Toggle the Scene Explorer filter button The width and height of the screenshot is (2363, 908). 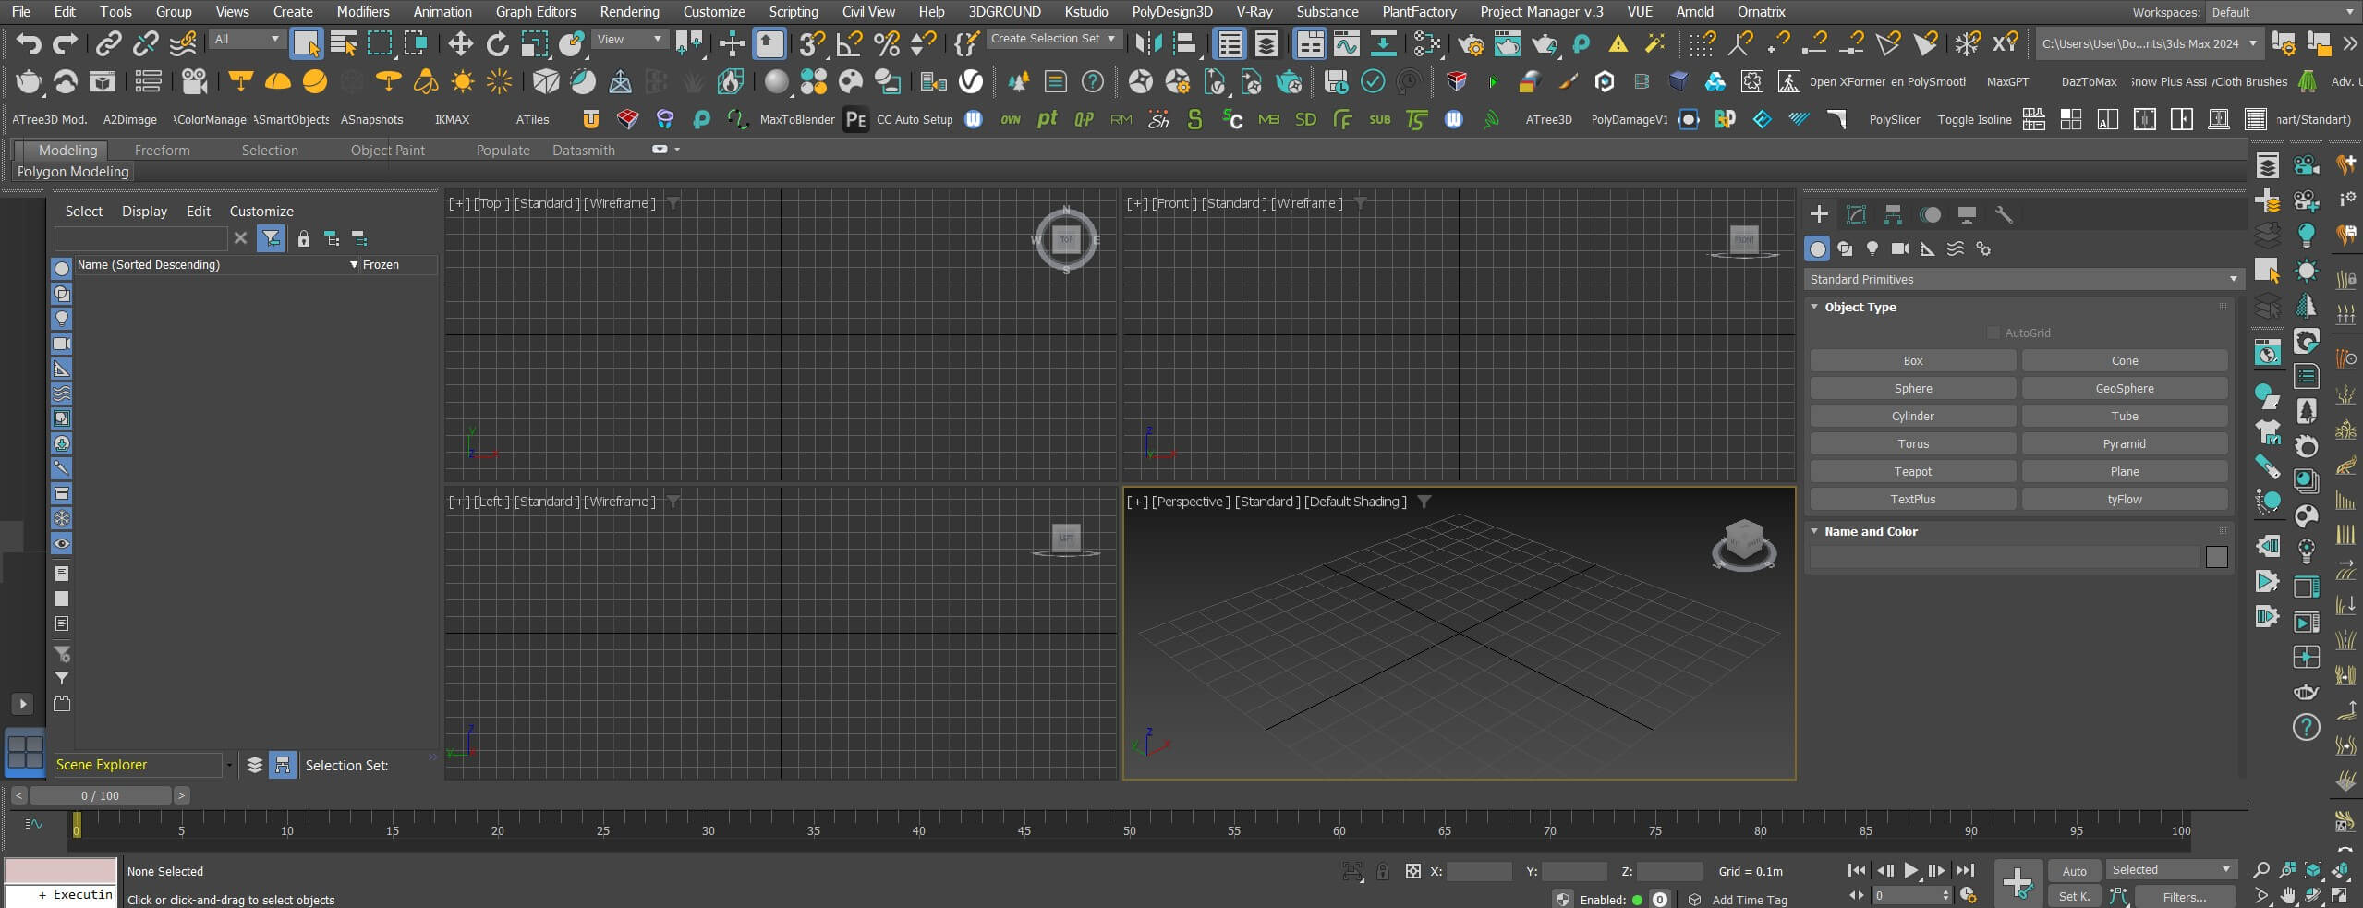coord(271,239)
